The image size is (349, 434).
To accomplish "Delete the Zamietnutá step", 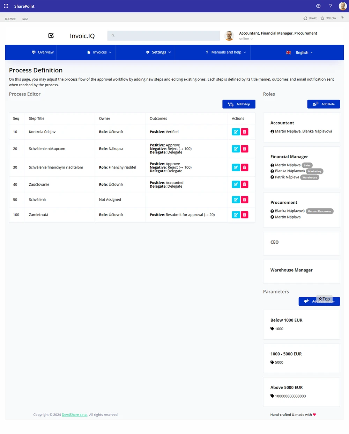I will 245,215.
